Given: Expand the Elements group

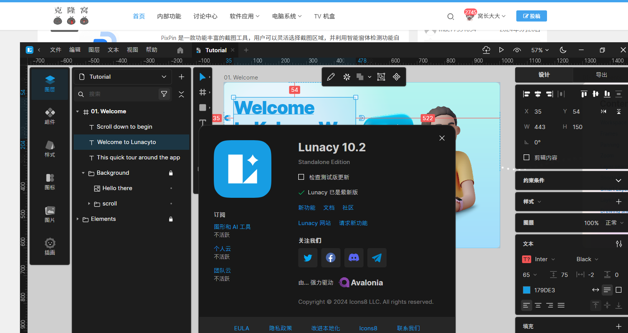Looking at the screenshot, I should [x=78, y=219].
